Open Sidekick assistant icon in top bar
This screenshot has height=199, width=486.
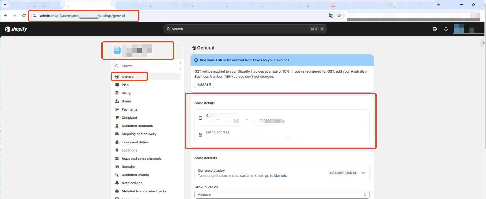pos(435,29)
